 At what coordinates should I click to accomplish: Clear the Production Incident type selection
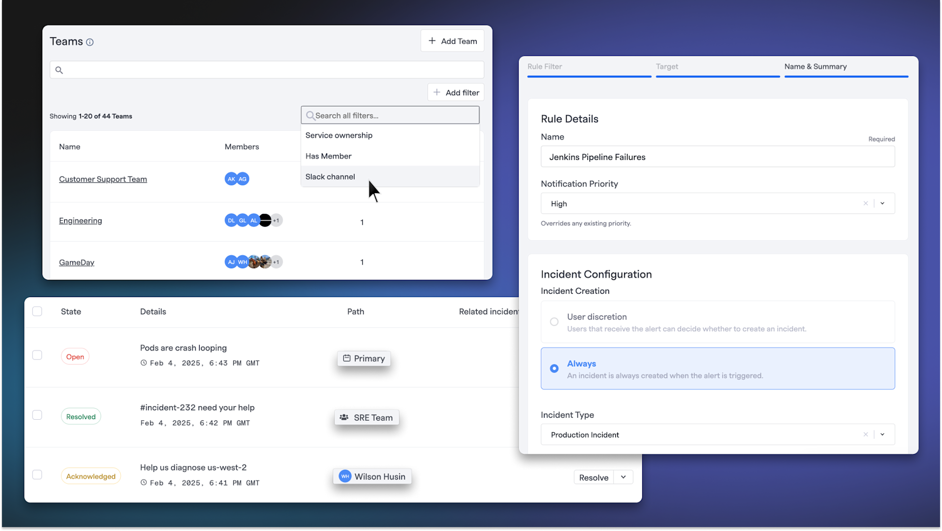coord(865,435)
